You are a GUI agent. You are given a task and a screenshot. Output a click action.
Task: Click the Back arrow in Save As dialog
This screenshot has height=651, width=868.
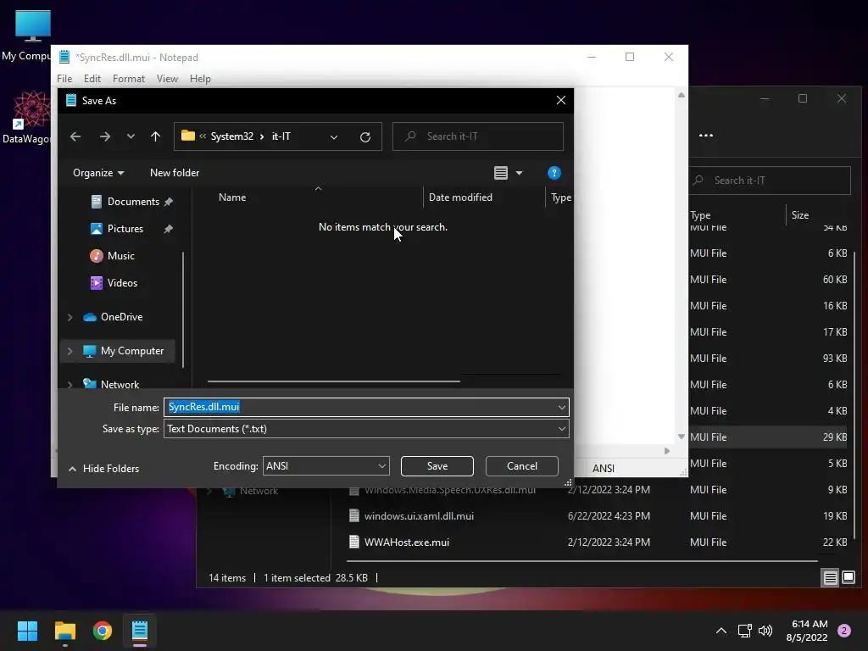coord(75,136)
